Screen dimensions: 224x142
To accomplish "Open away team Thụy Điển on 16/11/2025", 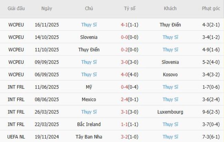I will click(x=170, y=25).
